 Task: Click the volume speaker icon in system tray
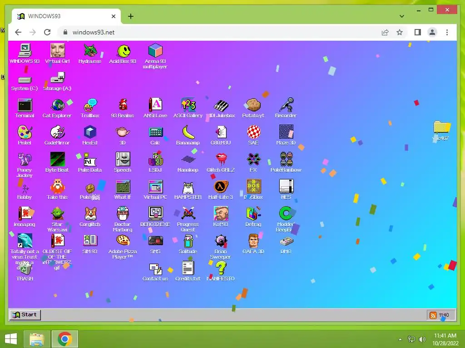[422, 339]
